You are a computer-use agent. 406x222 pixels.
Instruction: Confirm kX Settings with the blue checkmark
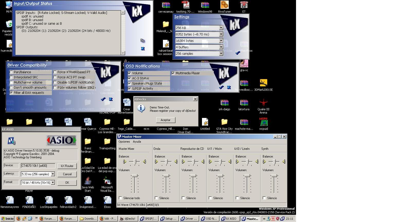(x=238, y=53)
